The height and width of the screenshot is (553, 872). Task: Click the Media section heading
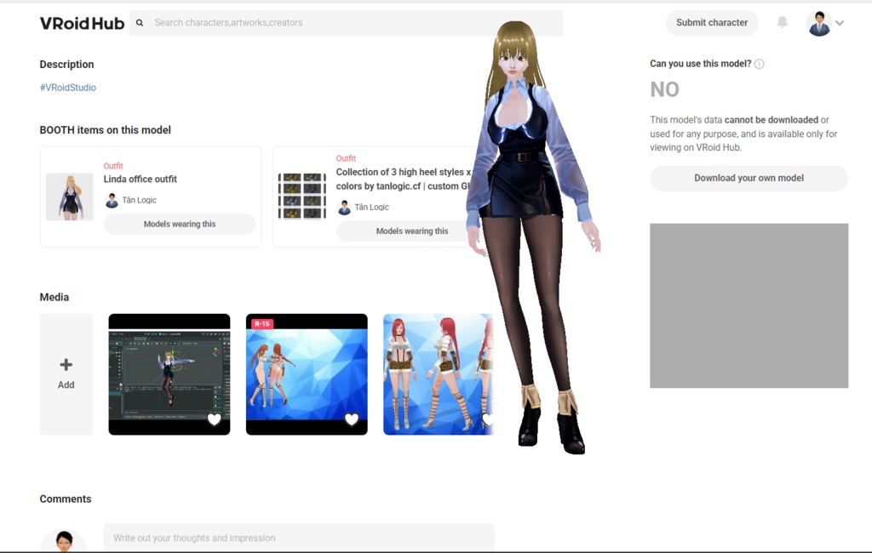pos(54,297)
